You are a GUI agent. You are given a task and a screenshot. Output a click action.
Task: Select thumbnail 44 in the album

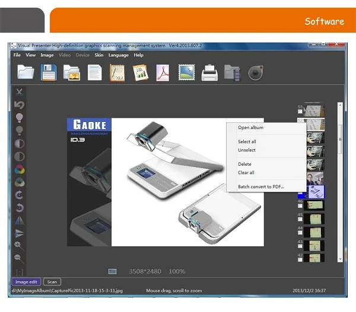(x=314, y=232)
